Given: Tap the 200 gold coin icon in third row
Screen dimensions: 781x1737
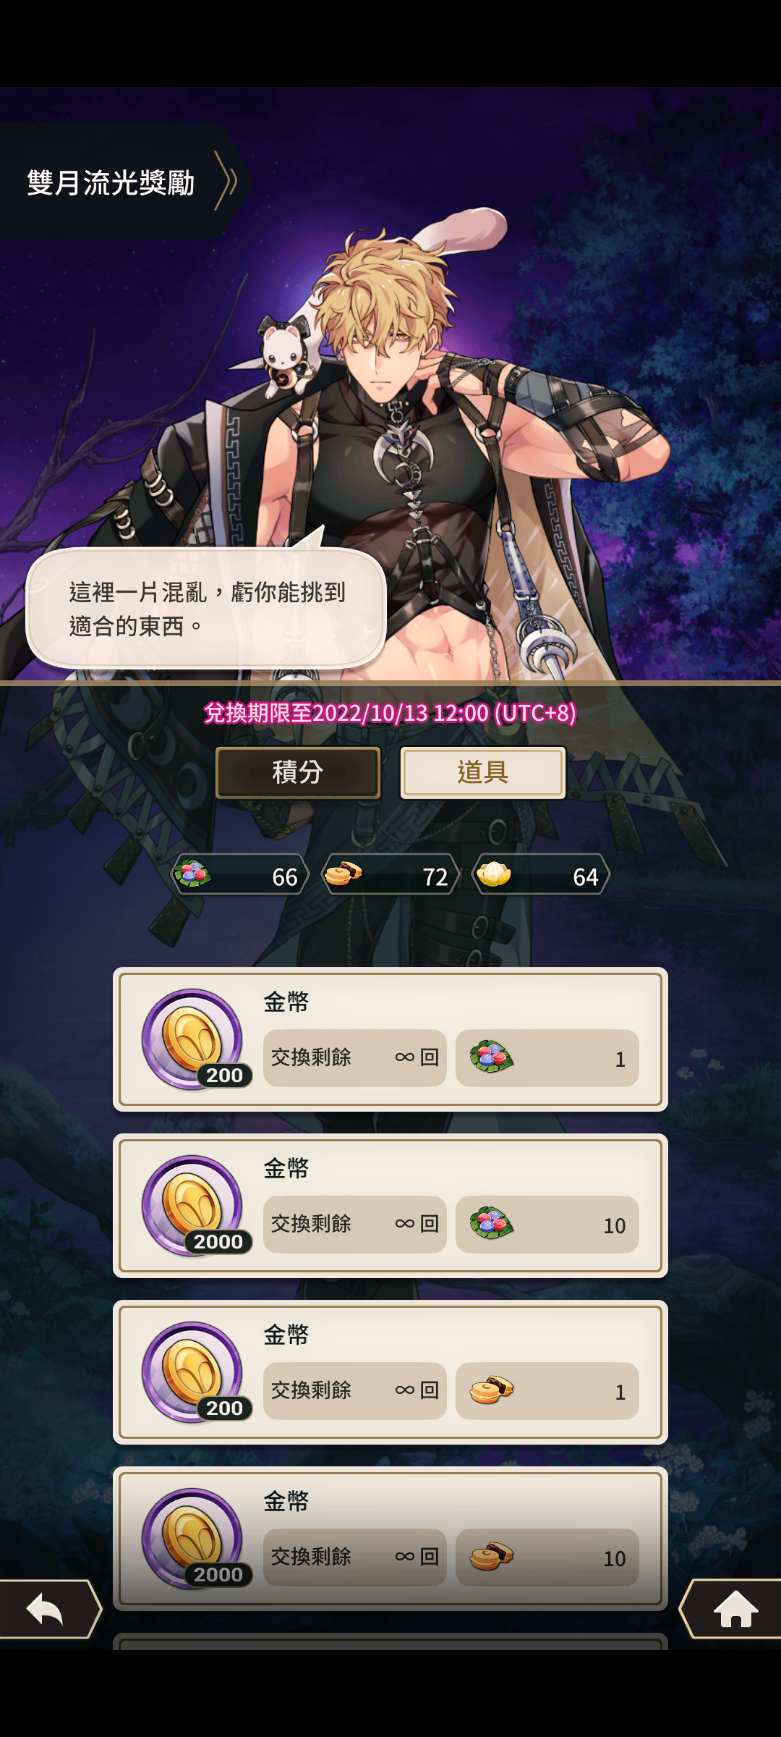Looking at the screenshot, I should click(194, 1372).
